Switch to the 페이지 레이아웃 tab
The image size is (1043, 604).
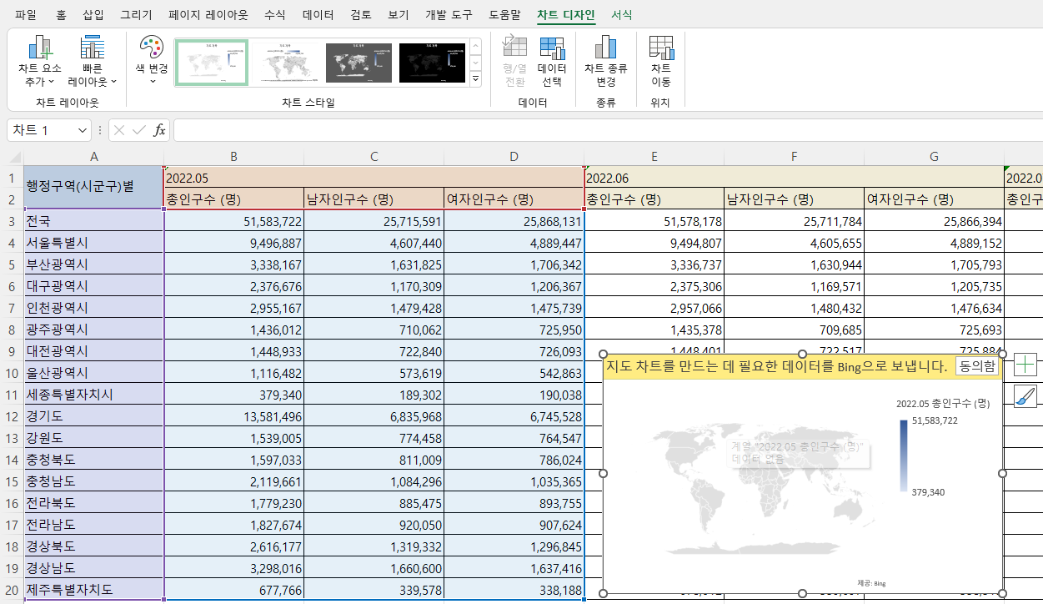point(208,15)
